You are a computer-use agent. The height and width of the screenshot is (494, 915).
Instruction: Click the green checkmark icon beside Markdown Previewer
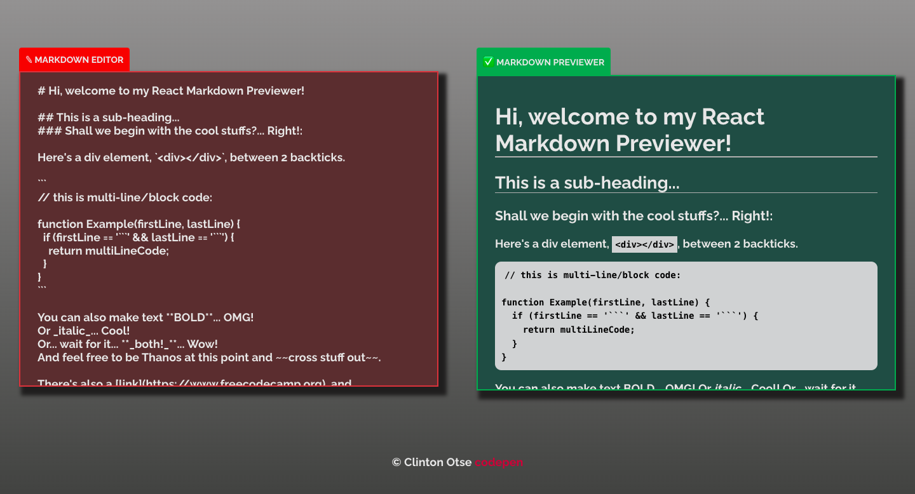[x=489, y=62]
